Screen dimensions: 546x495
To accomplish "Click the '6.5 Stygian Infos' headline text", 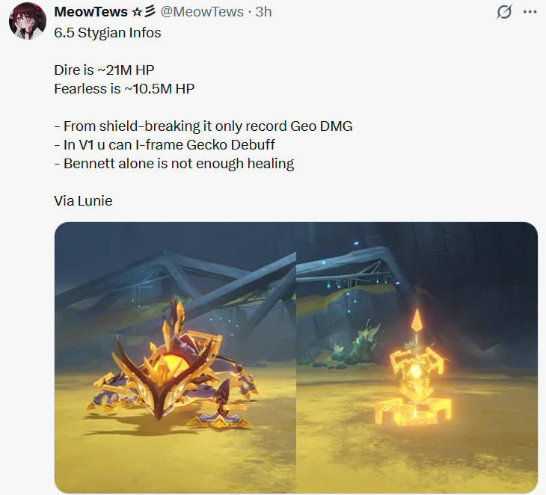I will (x=108, y=33).
